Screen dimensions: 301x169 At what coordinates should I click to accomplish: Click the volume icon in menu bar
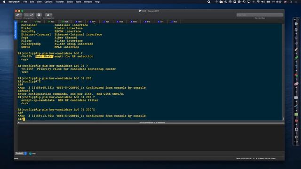click(x=263, y=2)
